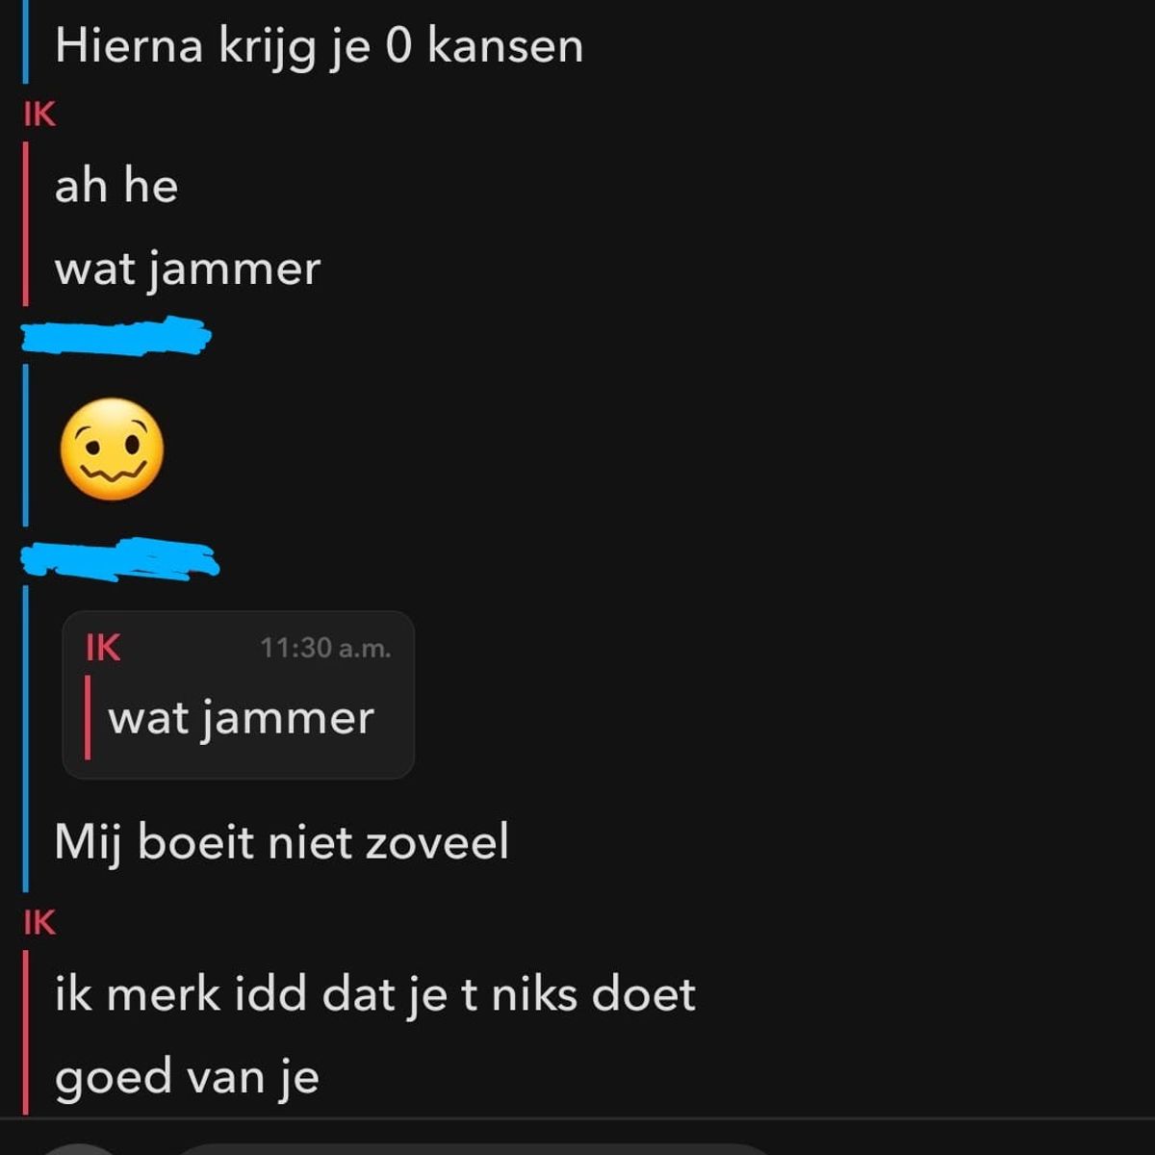Select the scribbled-out sender name above the emoji

coord(116,336)
